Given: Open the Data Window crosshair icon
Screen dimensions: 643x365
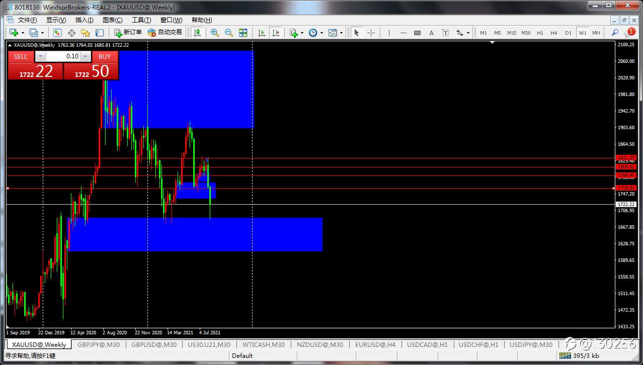Looking at the screenshot, I should tap(71, 33).
